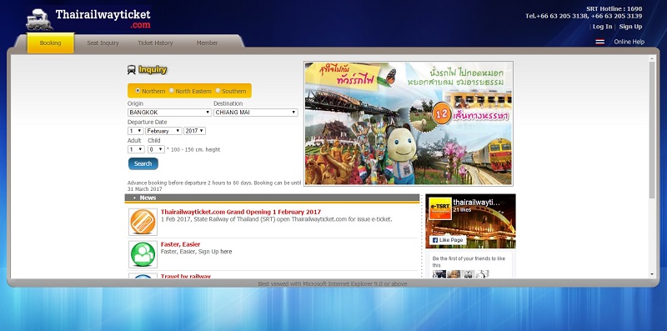Open Grand Opening 1 February 2017 news
667x331 pixels.
click(x=241, y=212)
